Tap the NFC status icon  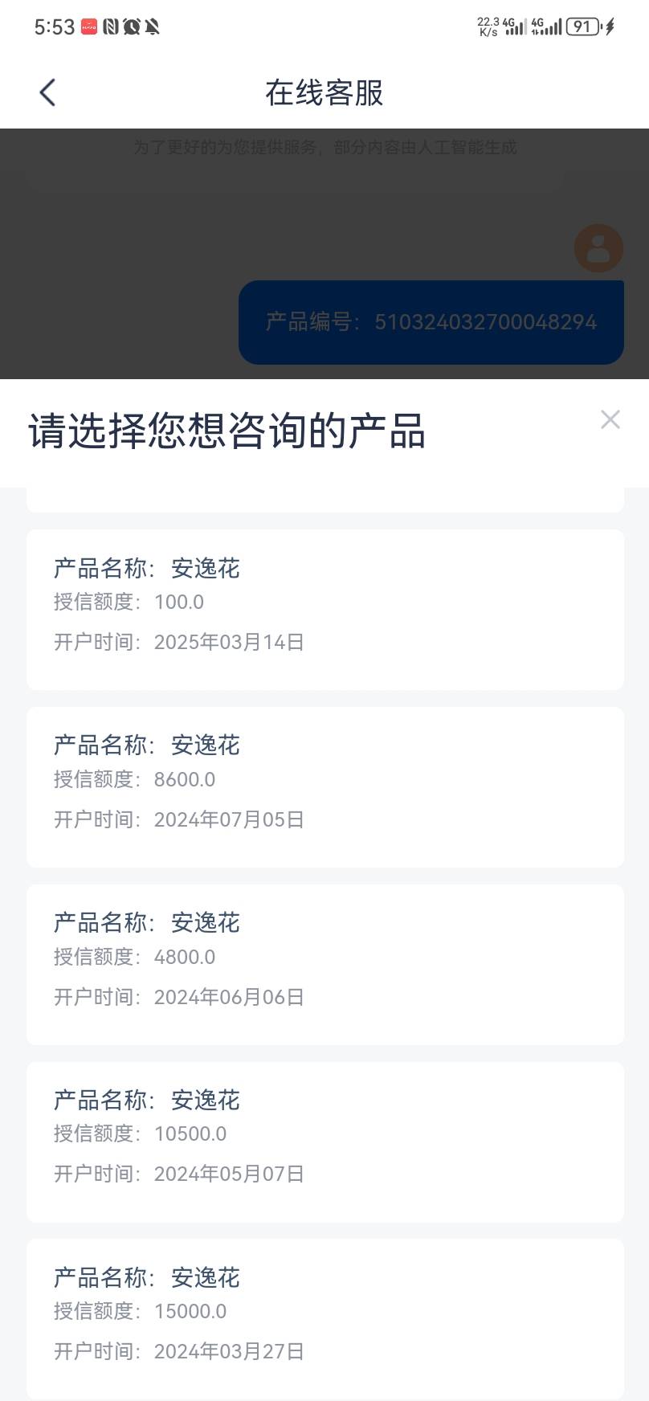[111, 27]
